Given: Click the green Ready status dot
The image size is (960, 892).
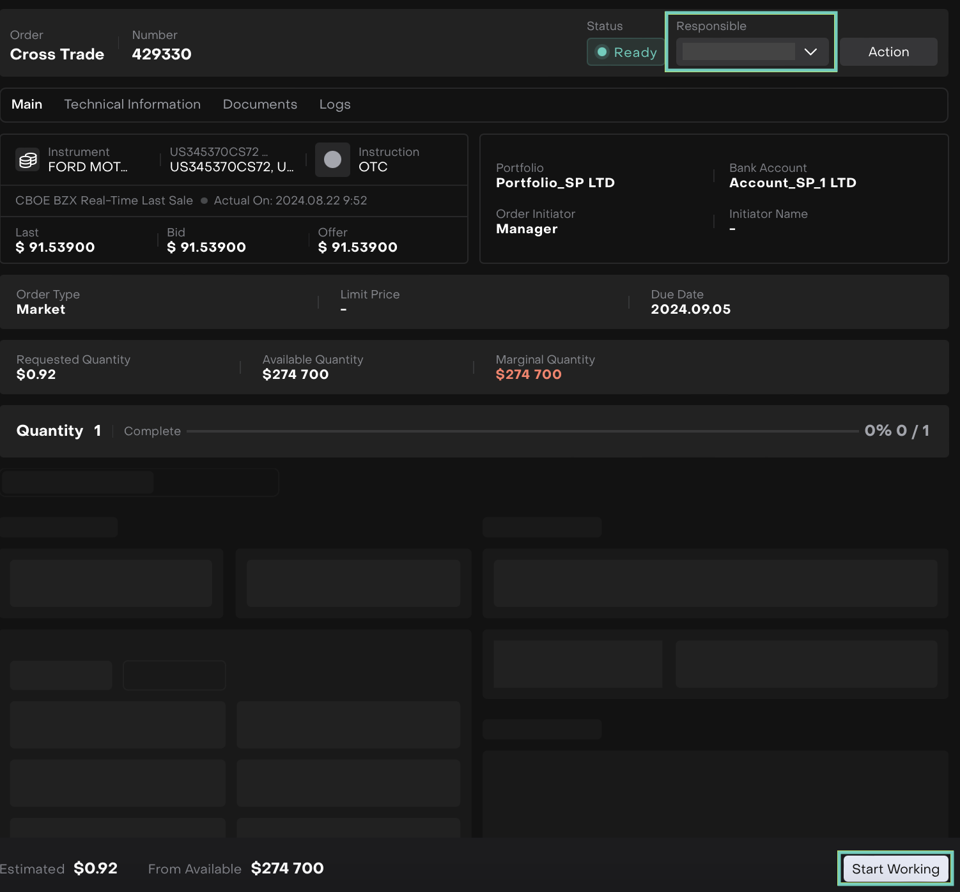Looking at the screenshot, I should click(602, 52).
